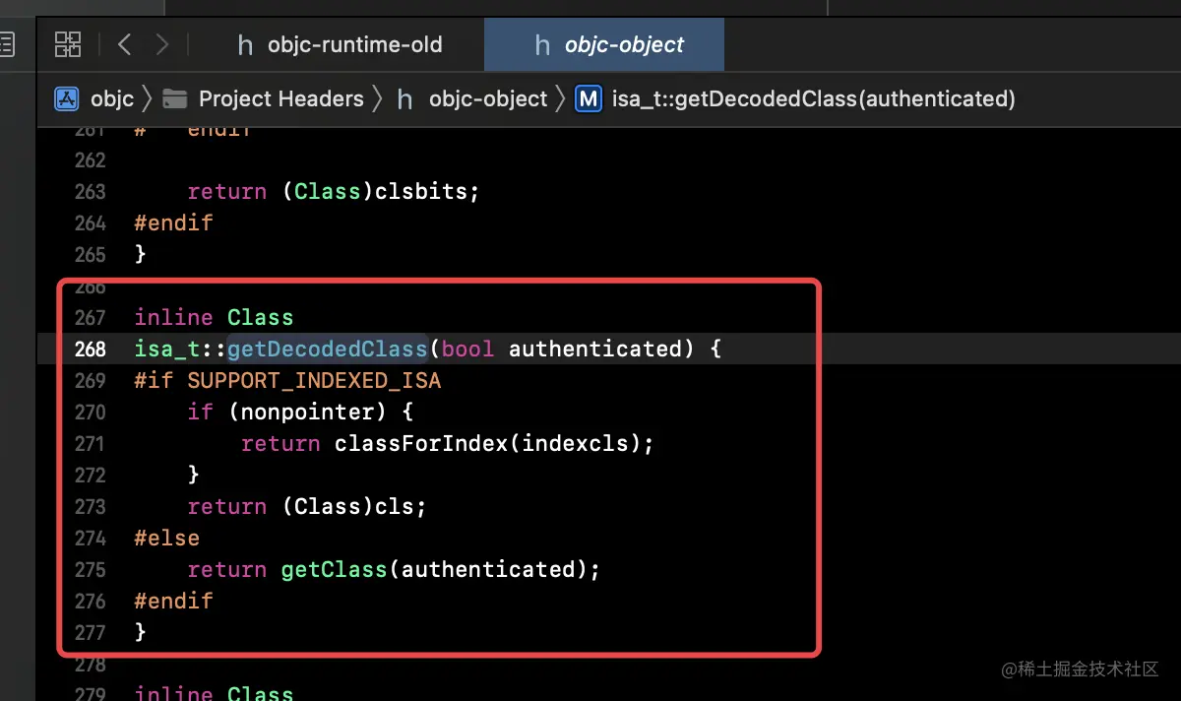
Task: Click the method M icon in breadcrumb
Action: pos(589,98)
